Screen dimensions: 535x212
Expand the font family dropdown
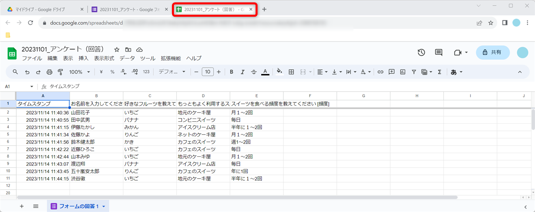tap(172, 72)
